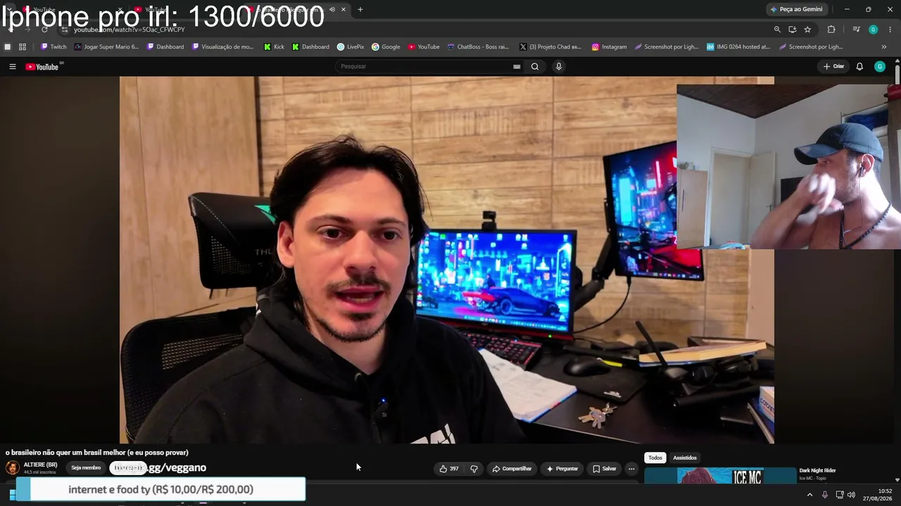Click the Seja membro button
The width and height of the screenshot is (901, 506).
tap(86, 468)
